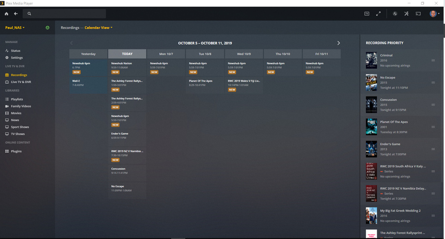Select the Mon 10/7 column header
The width and height of the screenshot is (445, 239).
[166, 54]
